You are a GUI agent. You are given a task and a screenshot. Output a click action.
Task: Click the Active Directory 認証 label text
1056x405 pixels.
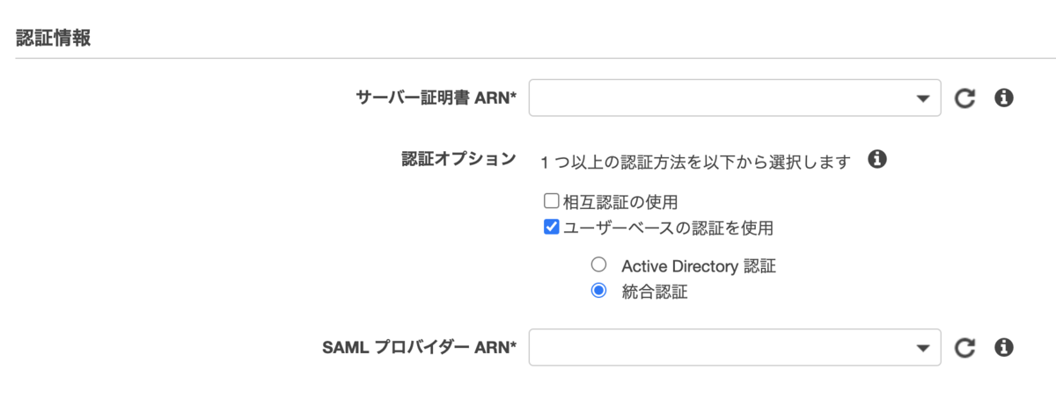pyautogui.click(x=699, y=265)
